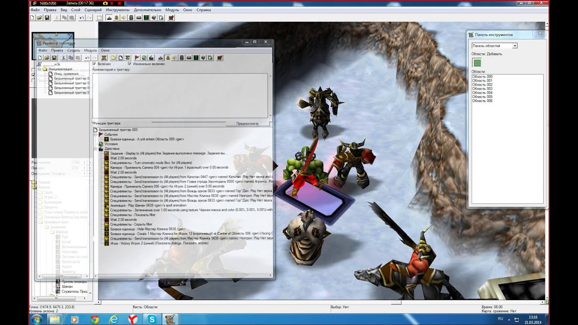Viewport: 578px width, 325px height.
Task: Open Skype from taskbar
Action: tap(152, 320)
